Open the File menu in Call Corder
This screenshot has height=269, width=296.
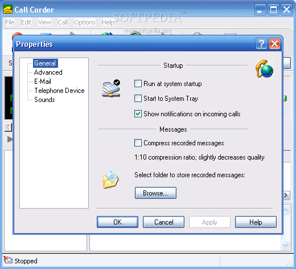[10, 22]
